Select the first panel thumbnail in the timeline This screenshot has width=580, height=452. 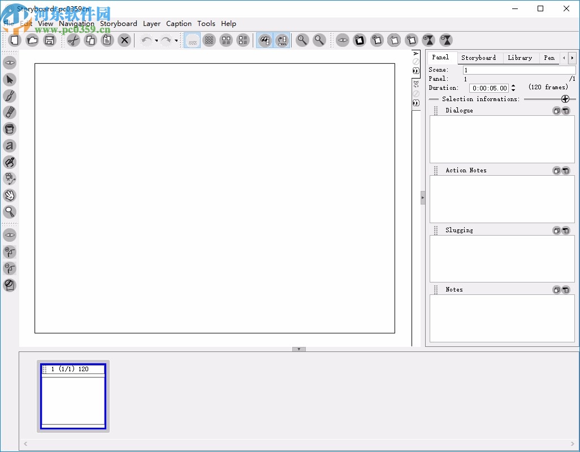pyautogui.click(x=73, y=396)
